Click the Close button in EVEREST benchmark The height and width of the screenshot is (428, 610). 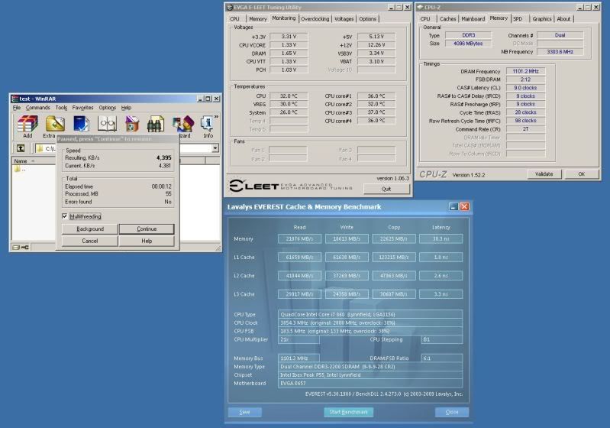(452, 412)
